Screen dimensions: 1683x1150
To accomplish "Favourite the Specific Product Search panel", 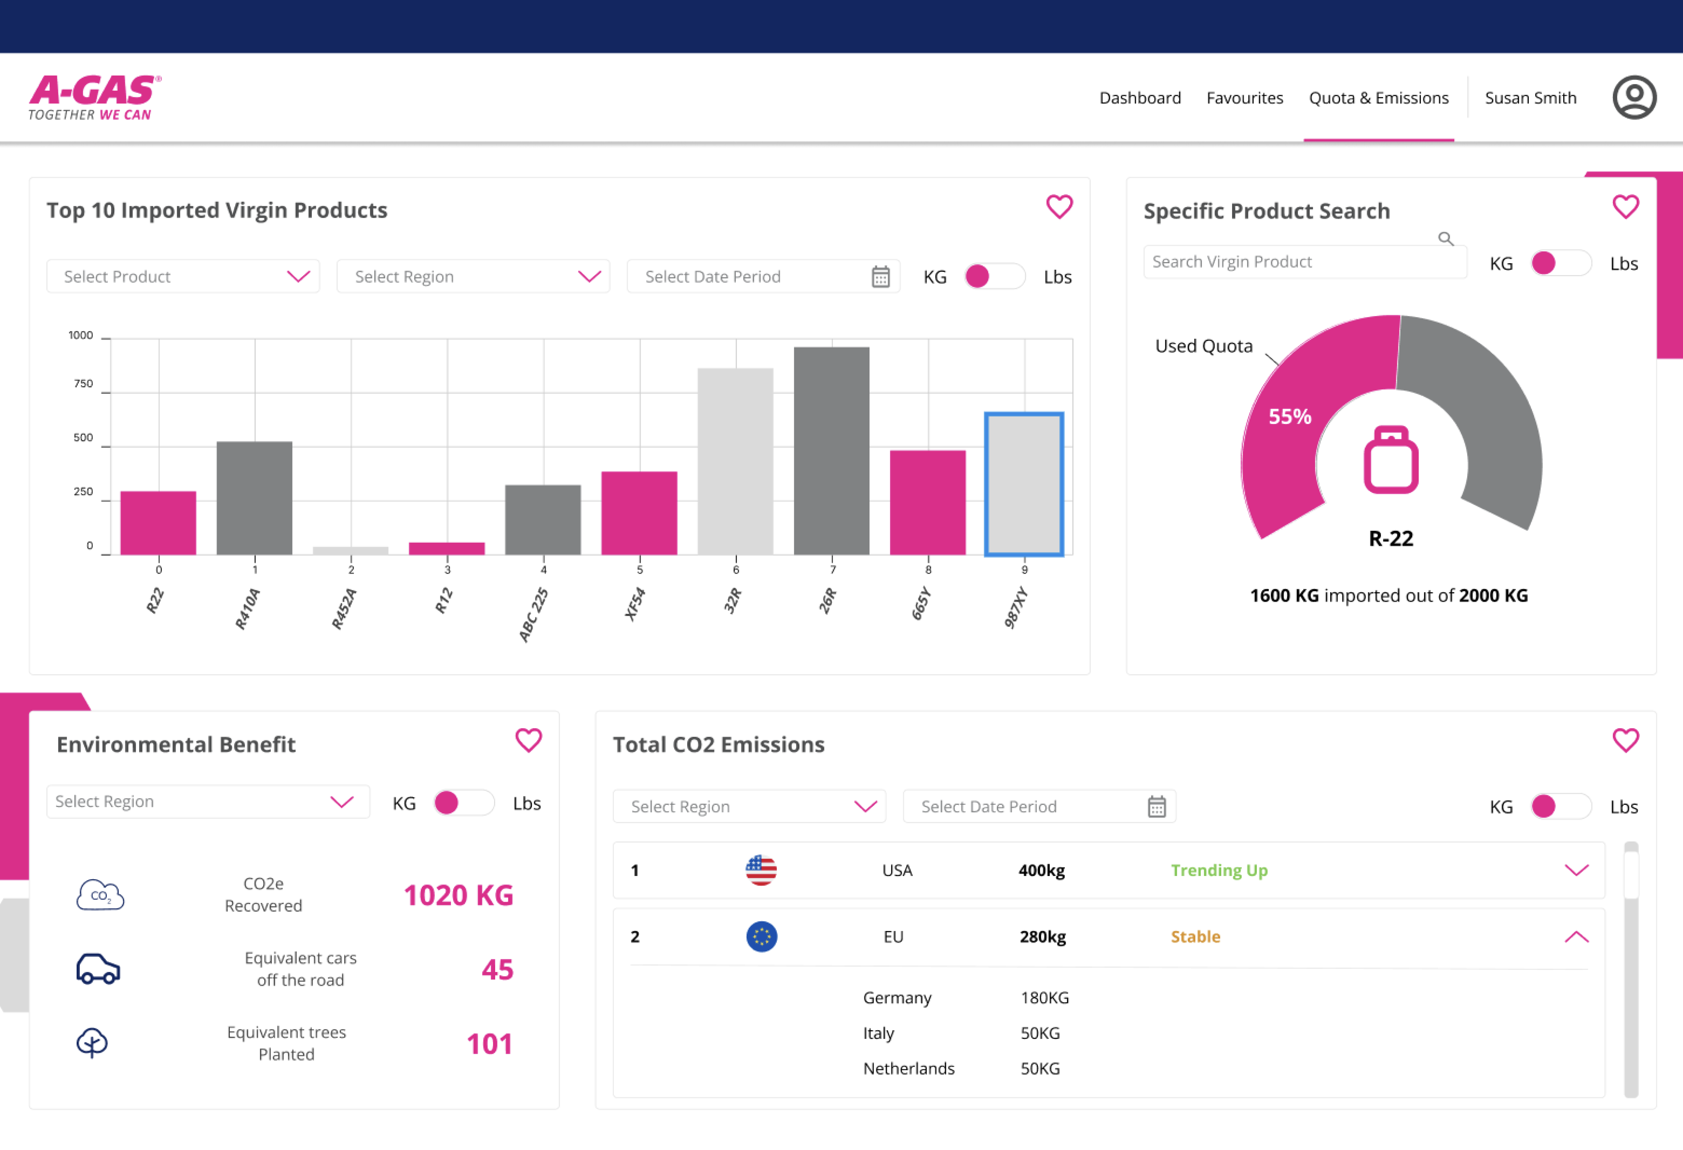I will pyautogui.click(x=1626, y=207).
